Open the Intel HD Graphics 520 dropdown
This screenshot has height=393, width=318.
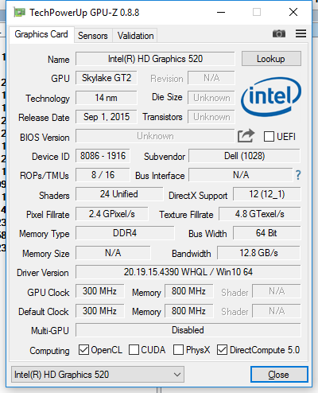pos(98,375)
